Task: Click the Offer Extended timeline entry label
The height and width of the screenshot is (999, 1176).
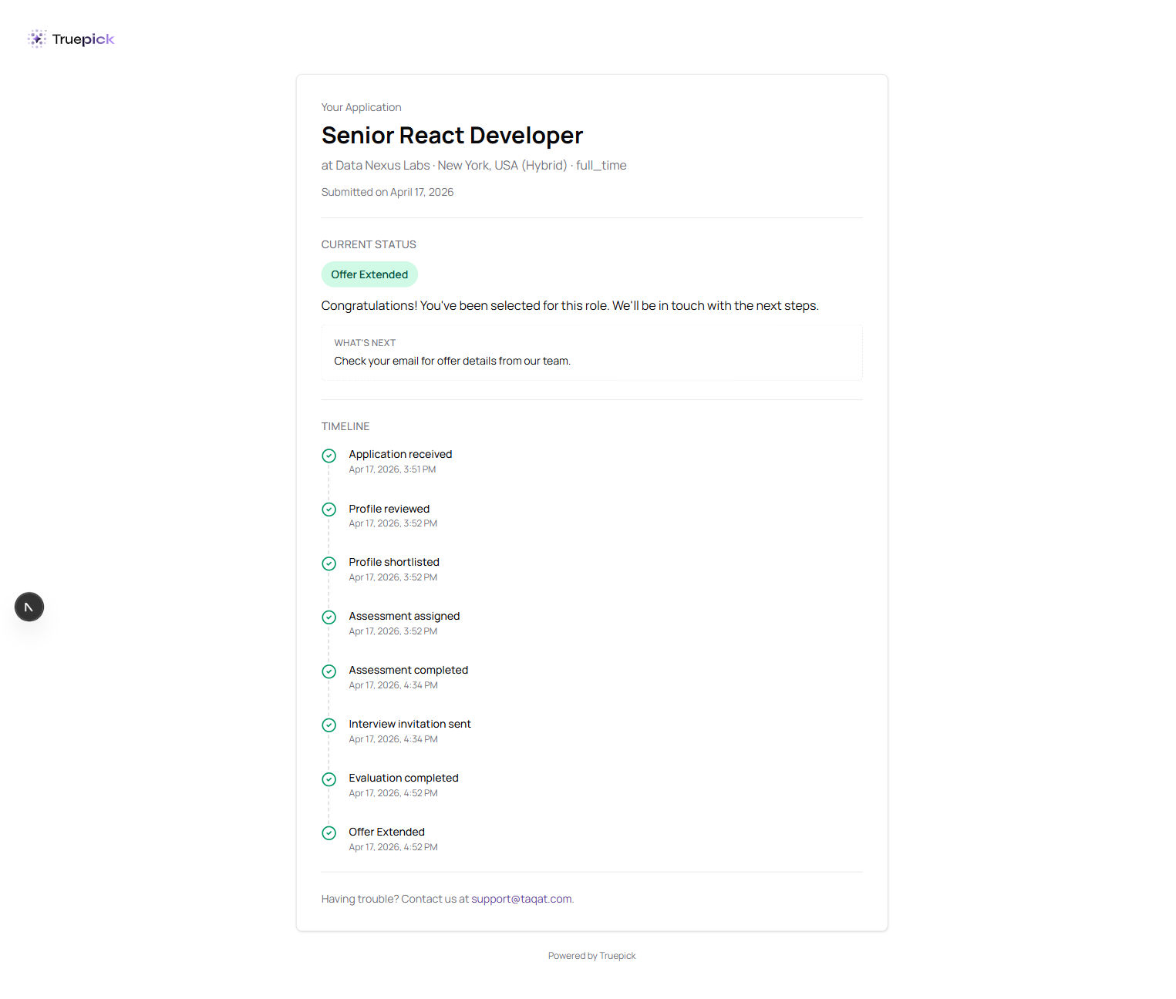Action: point(386,832)
